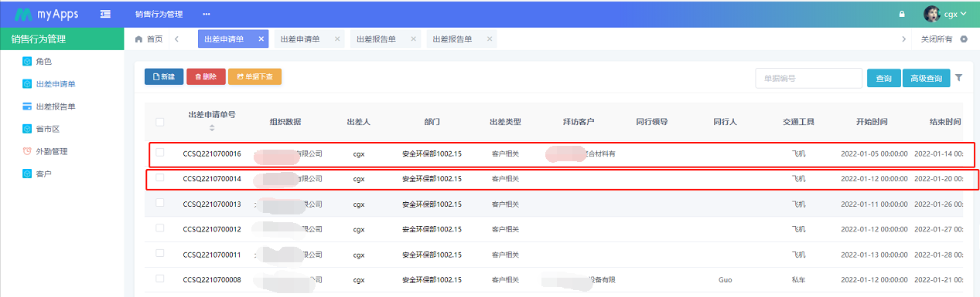Click the 私车 transport cell

(x=798, y=279)
